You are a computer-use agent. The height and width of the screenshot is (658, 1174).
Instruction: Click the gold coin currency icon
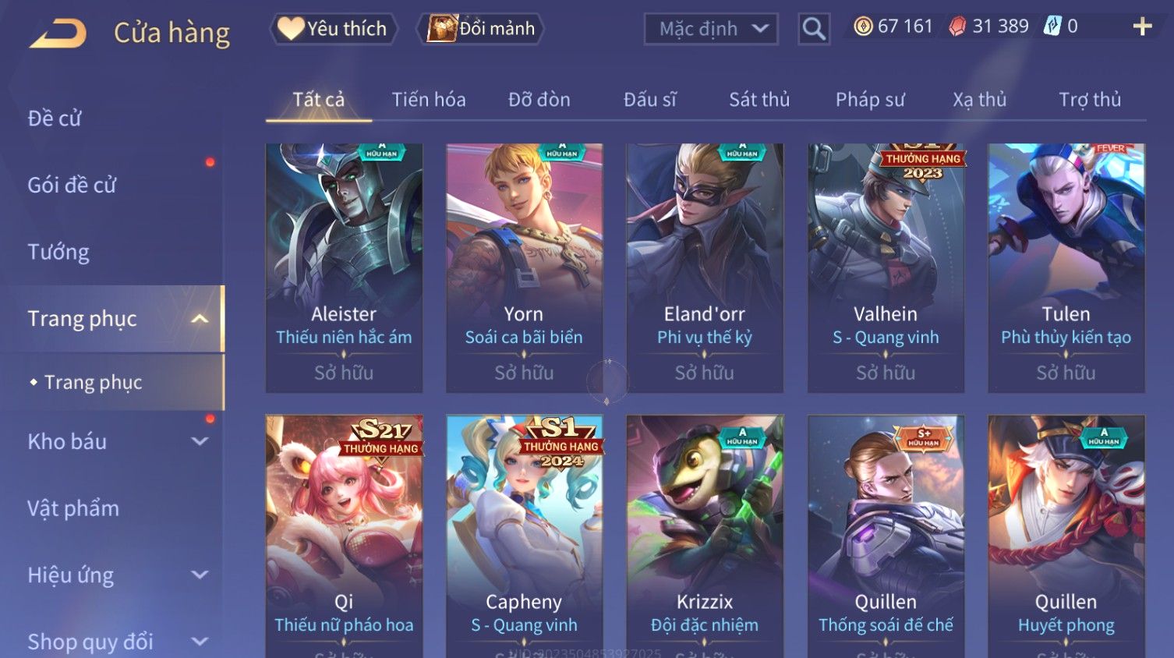pyautogui.click(x=863, y=27)
